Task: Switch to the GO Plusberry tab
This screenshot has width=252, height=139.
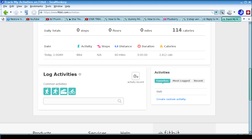Action: coord(173,19)
